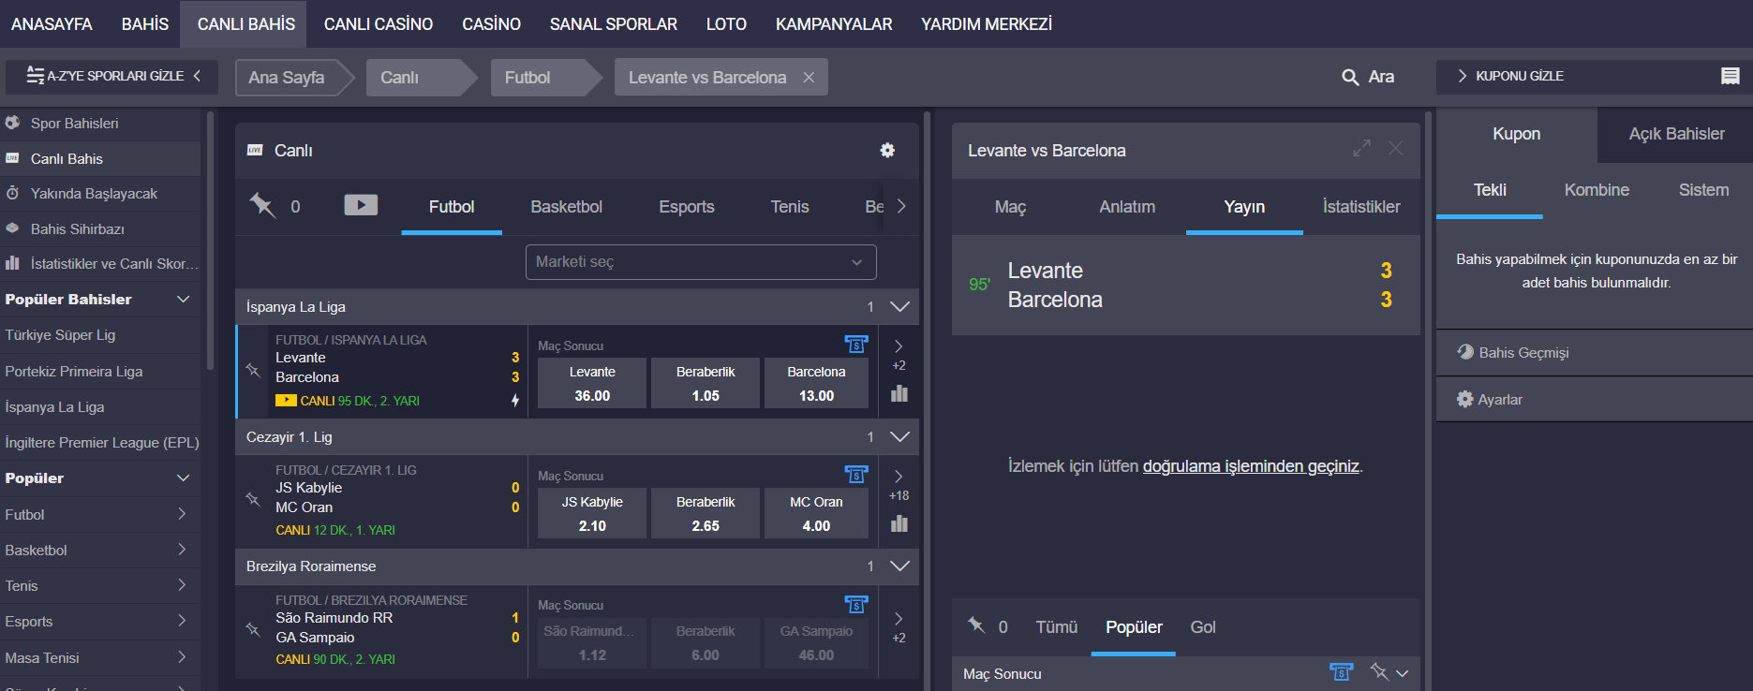Select the Kombine coupon tab
The width and height of the screenshot is (1753, 691).
click(x=1597, y=190)
